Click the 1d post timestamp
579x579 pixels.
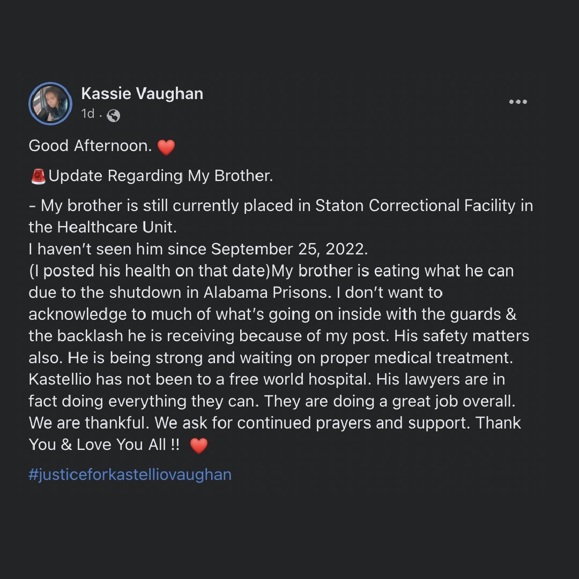[x=87, y=114]
